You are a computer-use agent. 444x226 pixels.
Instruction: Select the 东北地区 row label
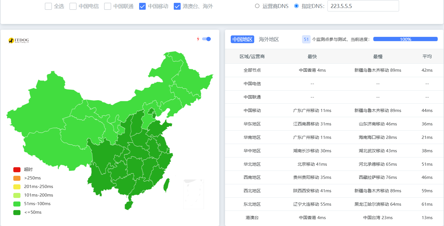(x=252, y=204)
